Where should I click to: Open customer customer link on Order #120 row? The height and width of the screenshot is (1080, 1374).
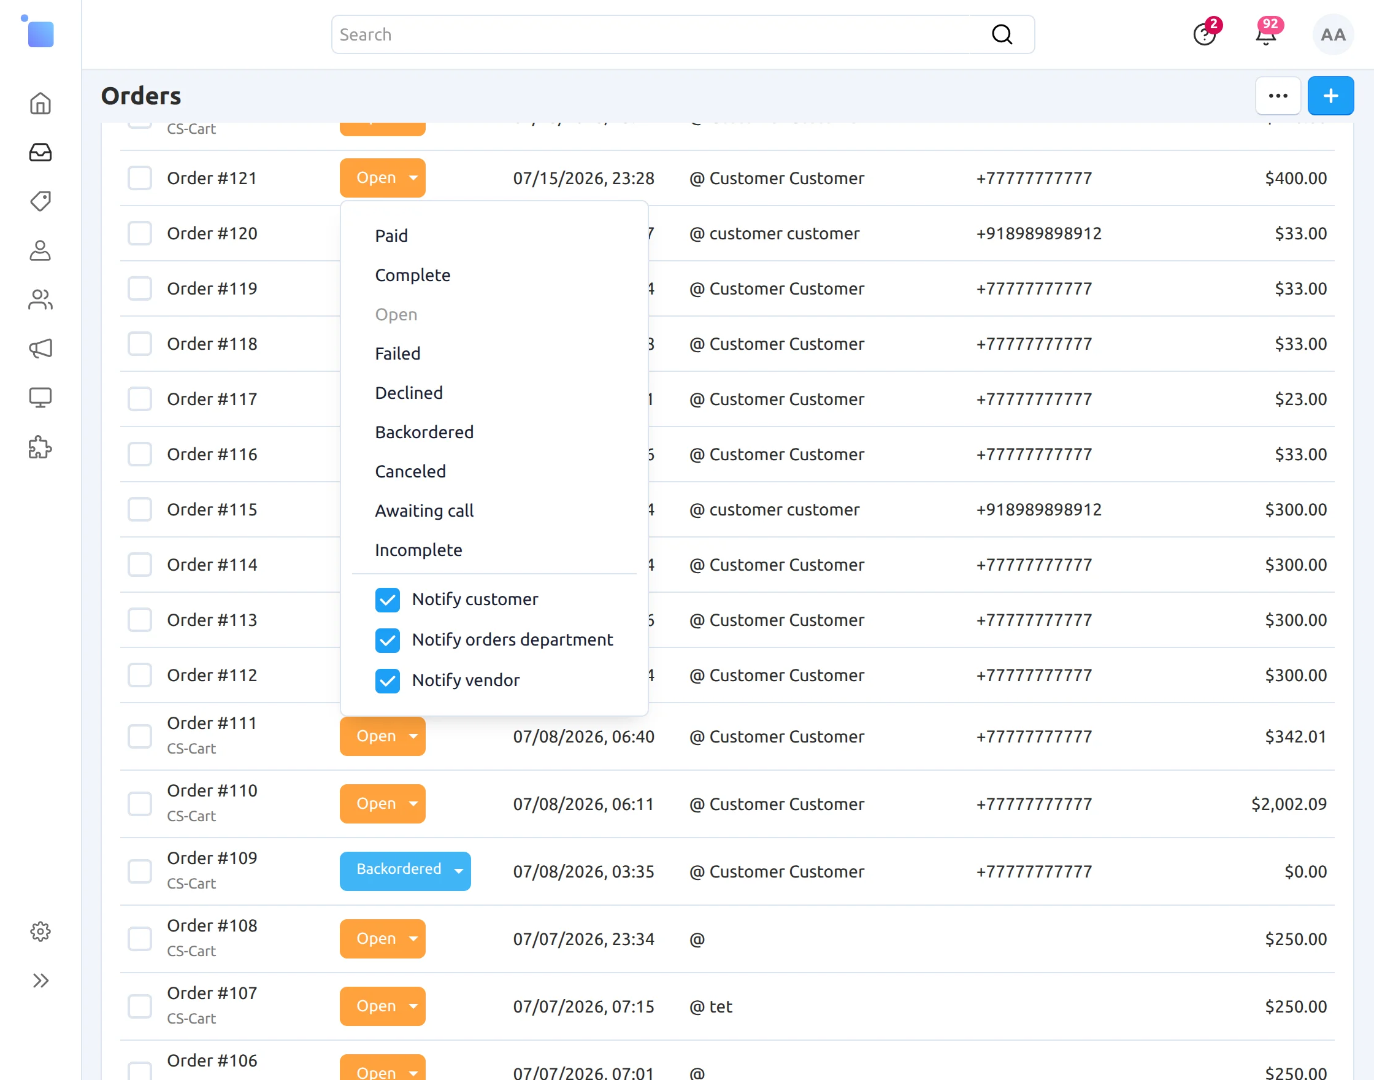pyautogui.click(x=784, y=233)
